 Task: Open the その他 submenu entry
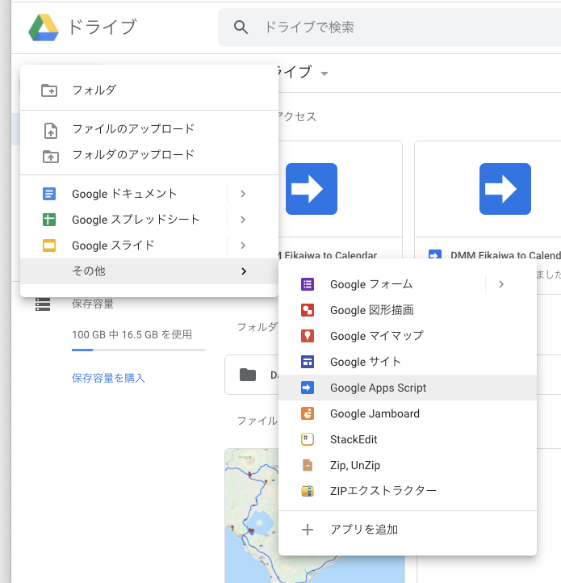(149, 271)
